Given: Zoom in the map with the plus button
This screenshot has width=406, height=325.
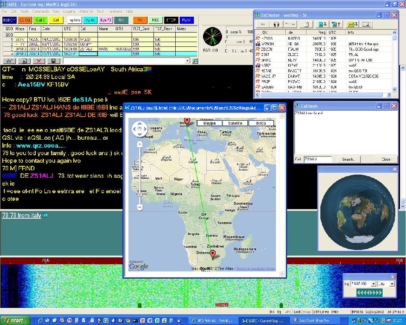Looking at the screenshot, I should tap(140, 144).
